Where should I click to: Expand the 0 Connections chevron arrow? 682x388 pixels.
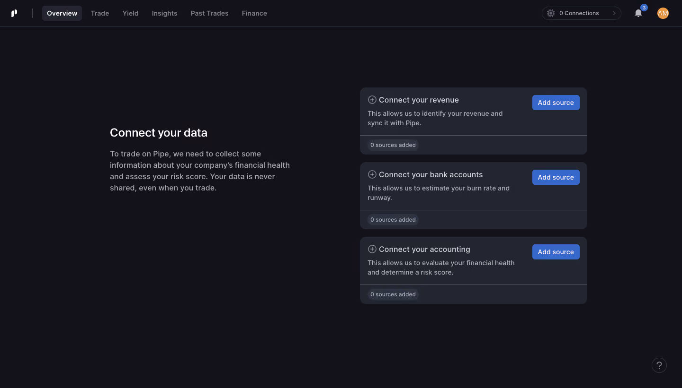(x=614, y=13)
